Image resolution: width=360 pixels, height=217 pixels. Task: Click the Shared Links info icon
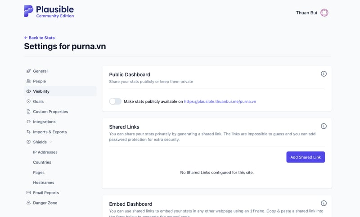(x=324, y=126)
